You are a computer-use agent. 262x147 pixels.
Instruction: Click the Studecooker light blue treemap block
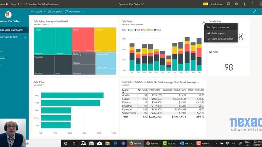106,63
